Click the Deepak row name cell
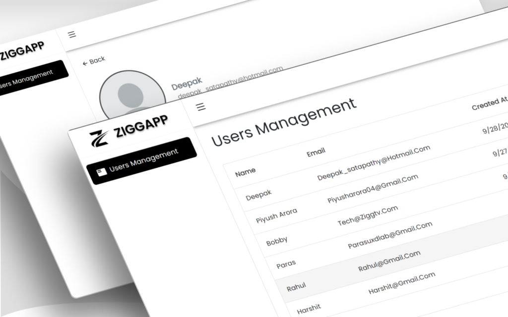This screenshot has height=317, width=508. click(x=258, y=195)
